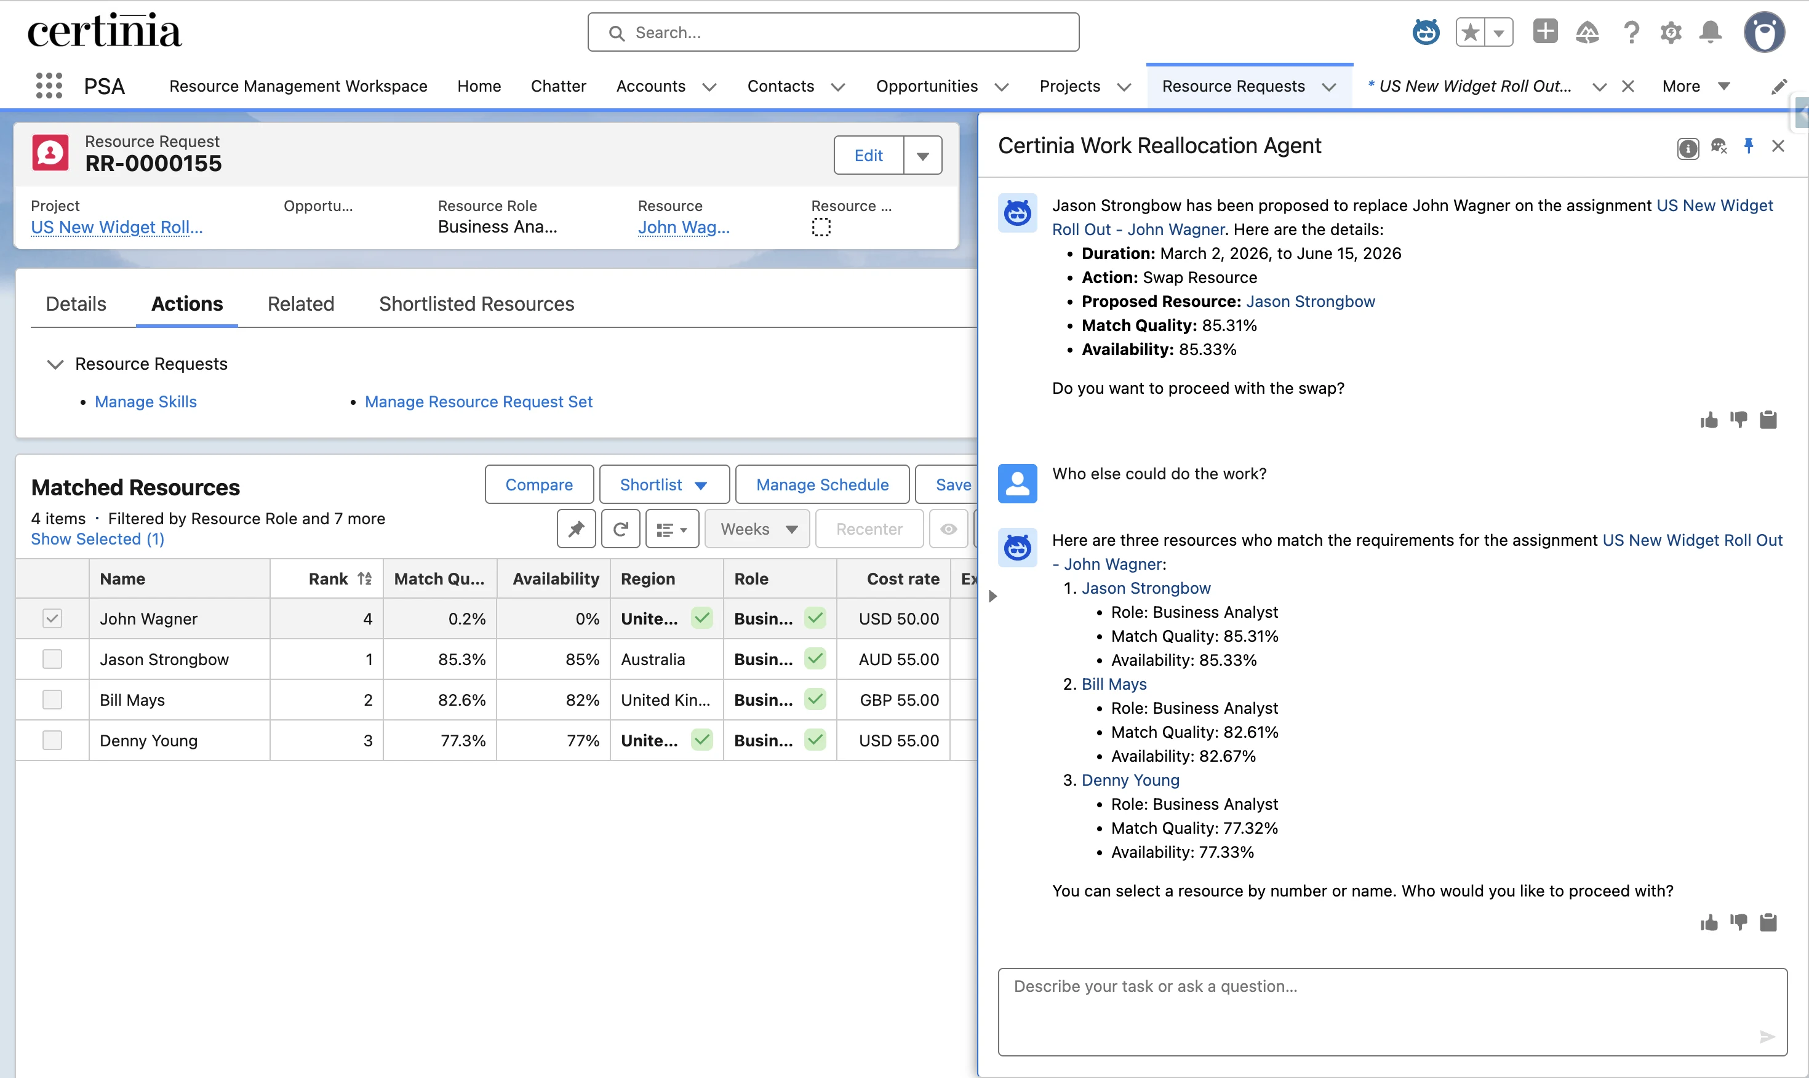
Task: Check the Denny Young row checkbox
Action: click(x=52, y=740)
